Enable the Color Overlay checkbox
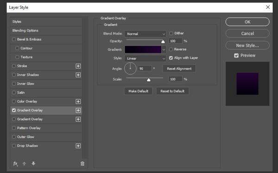 pyautogui.click(x=14, y=101)
